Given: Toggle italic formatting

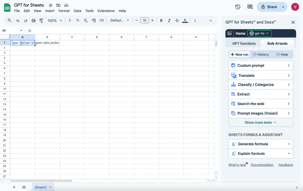Looking at the screenshot, I should coord(169,20).
